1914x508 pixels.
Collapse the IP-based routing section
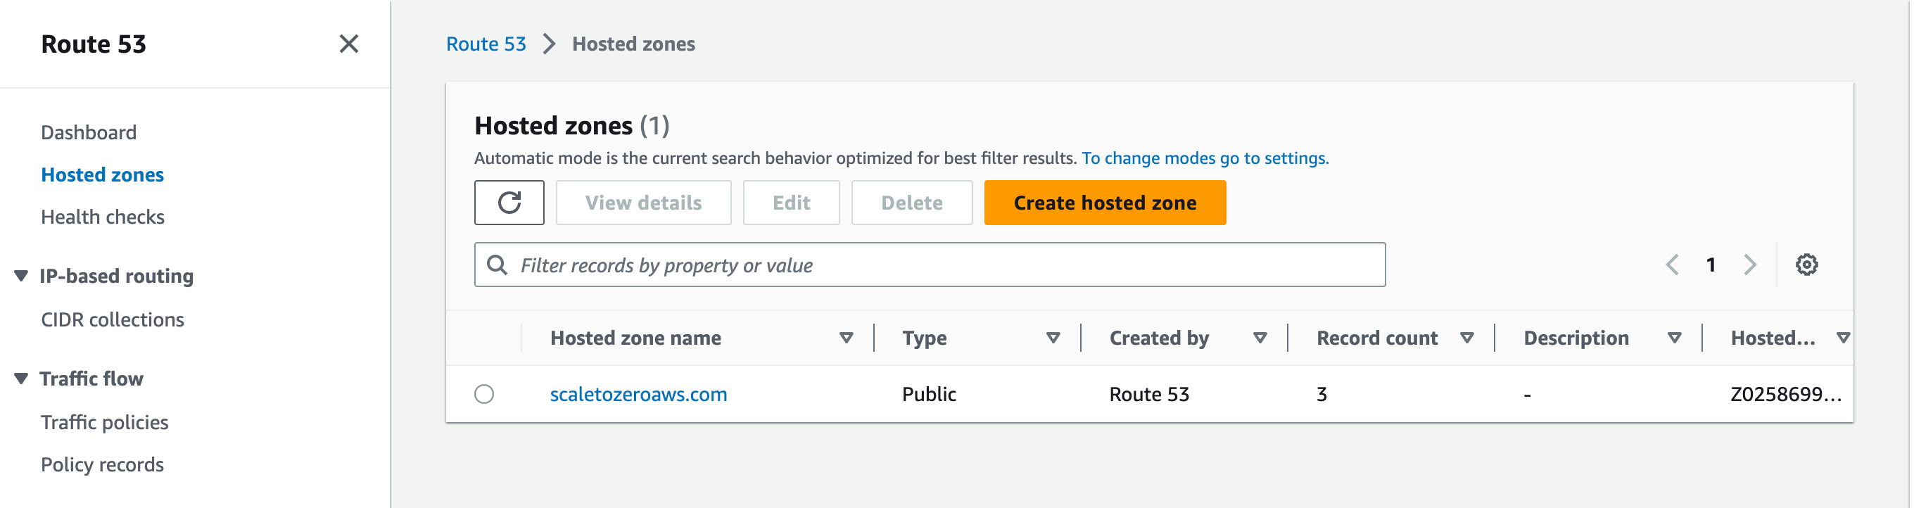(22, 276)
